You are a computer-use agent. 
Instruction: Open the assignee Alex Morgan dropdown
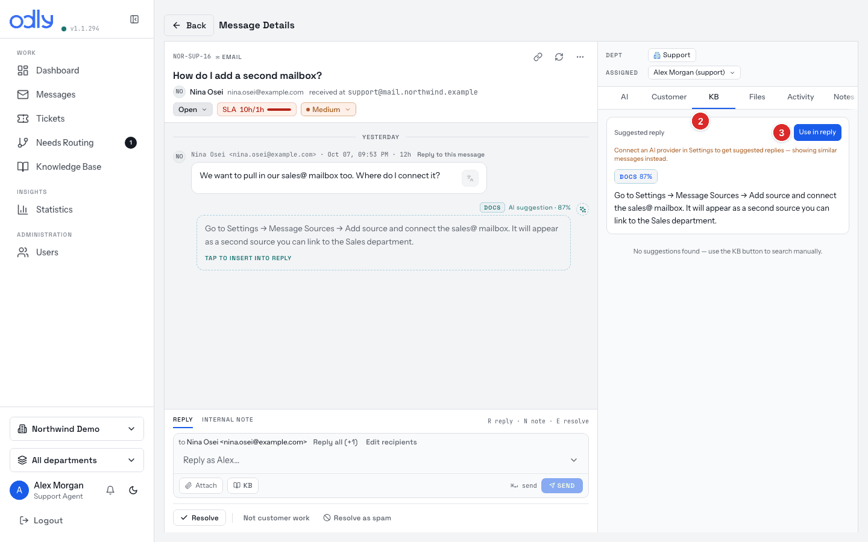(694, 72)
